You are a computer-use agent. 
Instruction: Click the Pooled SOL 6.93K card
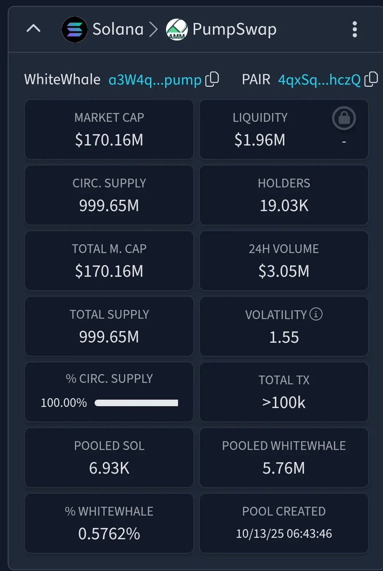point(109,458)
